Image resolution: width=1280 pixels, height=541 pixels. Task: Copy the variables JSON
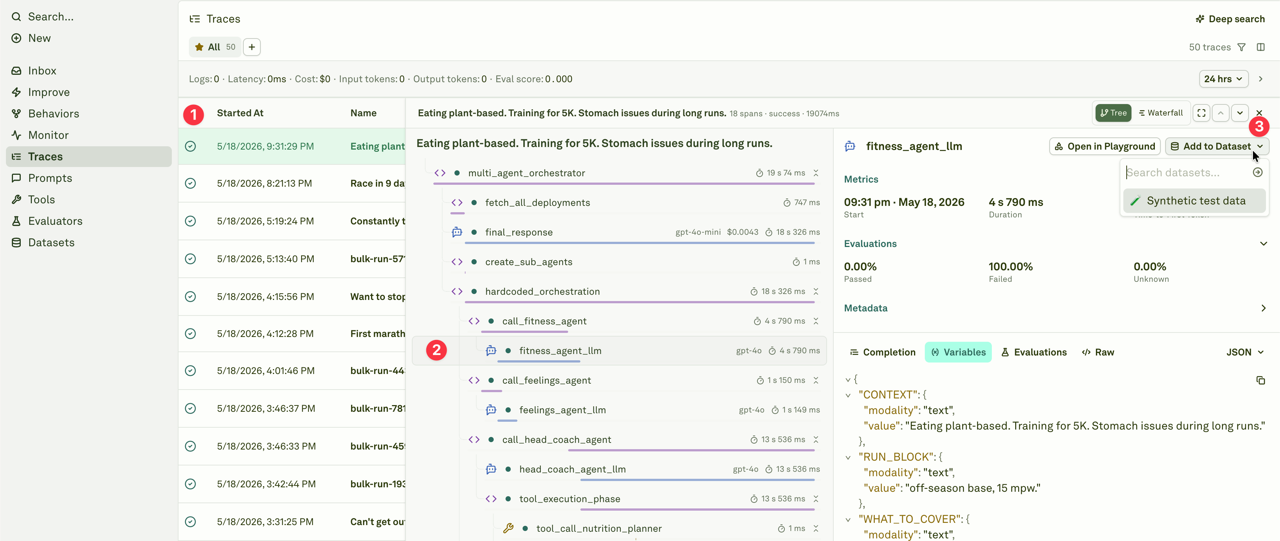click(1261, 381)
